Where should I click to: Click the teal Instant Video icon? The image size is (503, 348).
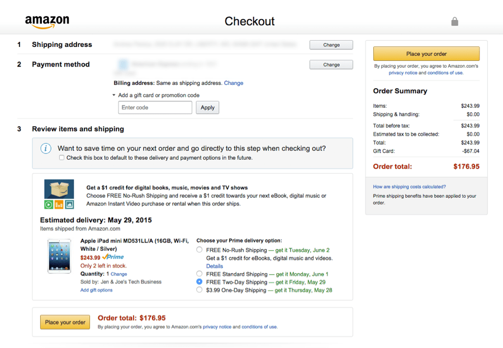69,204
